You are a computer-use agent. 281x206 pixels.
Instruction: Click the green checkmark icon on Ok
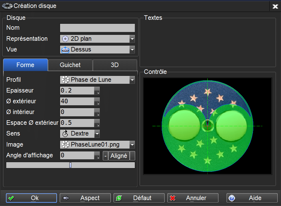(11, 198)
